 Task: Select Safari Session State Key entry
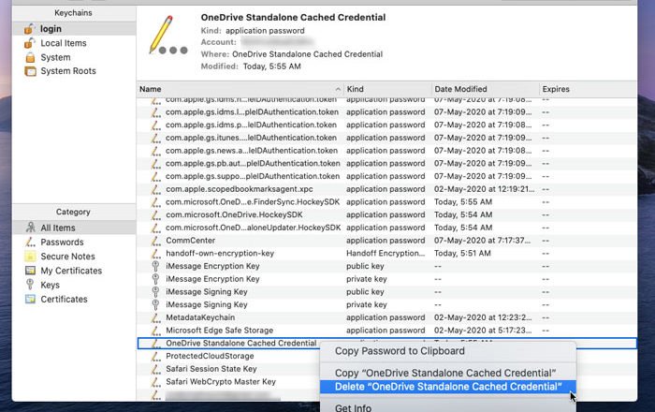pos(211,369)
